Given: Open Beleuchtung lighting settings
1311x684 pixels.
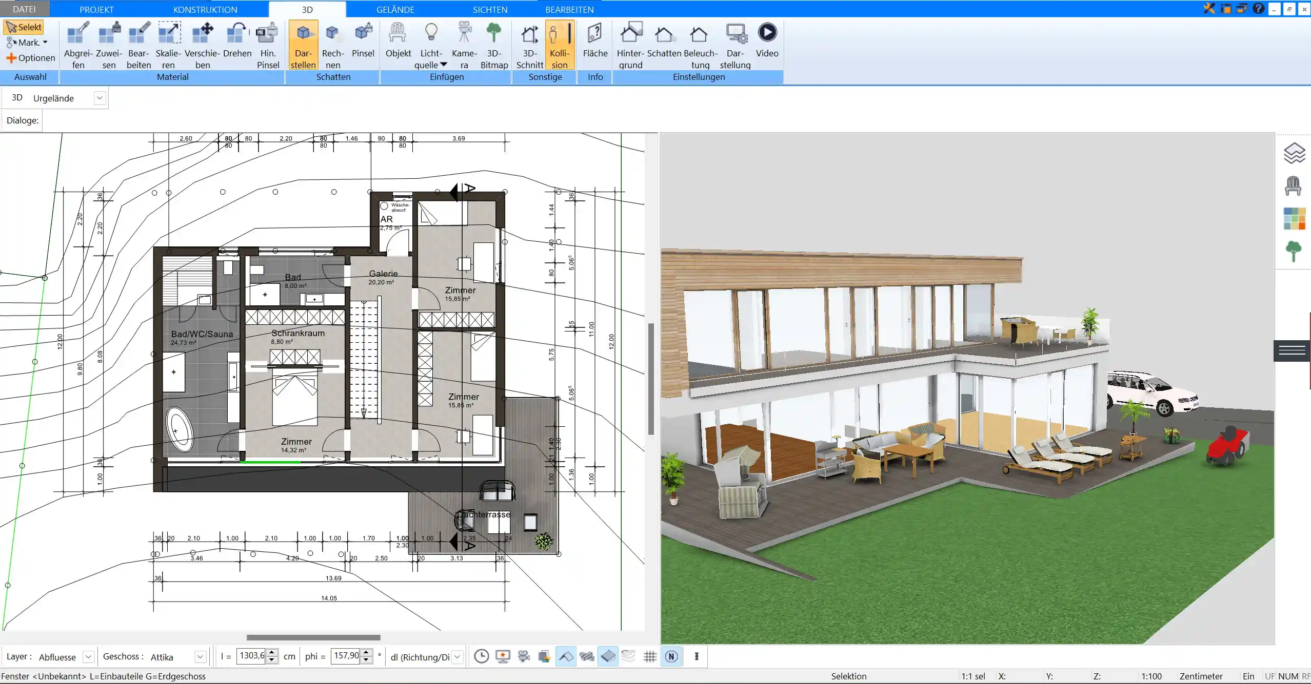Looking at the screenshot, I should pyautogui.click(x=700, y=45).
